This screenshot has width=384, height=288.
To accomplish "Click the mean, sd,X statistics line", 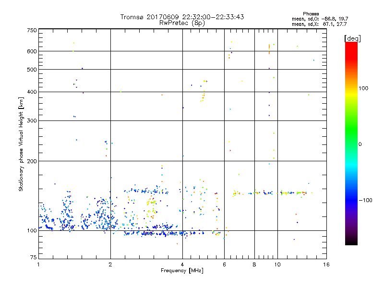I will (319, 24).
